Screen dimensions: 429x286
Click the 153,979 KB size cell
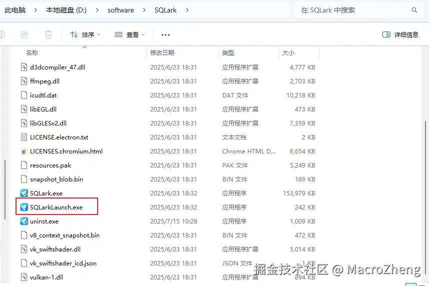coord(299,193)
